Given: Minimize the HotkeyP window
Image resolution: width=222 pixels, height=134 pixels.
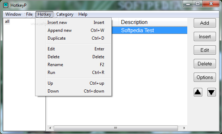Looking at the screenshot, I should tap(188, 4).
